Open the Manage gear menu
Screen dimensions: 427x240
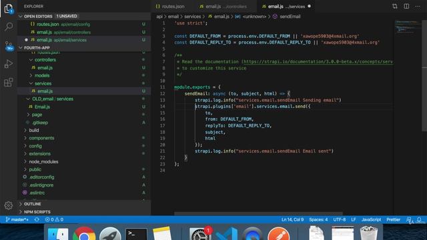coord(9,205)
